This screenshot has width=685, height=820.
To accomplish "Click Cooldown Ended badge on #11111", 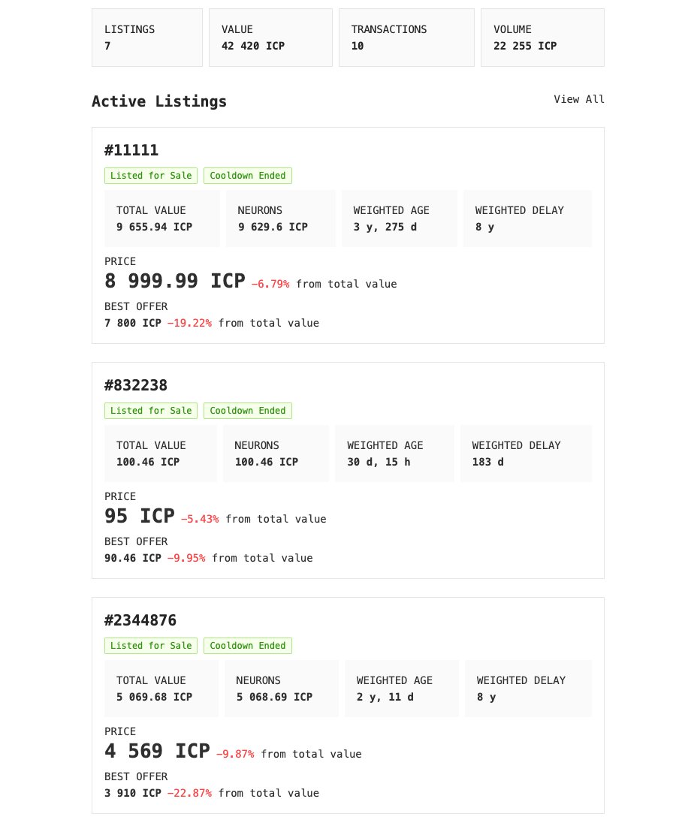I will [248, 176].
